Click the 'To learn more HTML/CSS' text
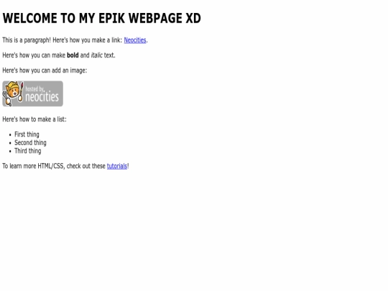The width and height of the screenshot is (388, 291). pos(34,166)
